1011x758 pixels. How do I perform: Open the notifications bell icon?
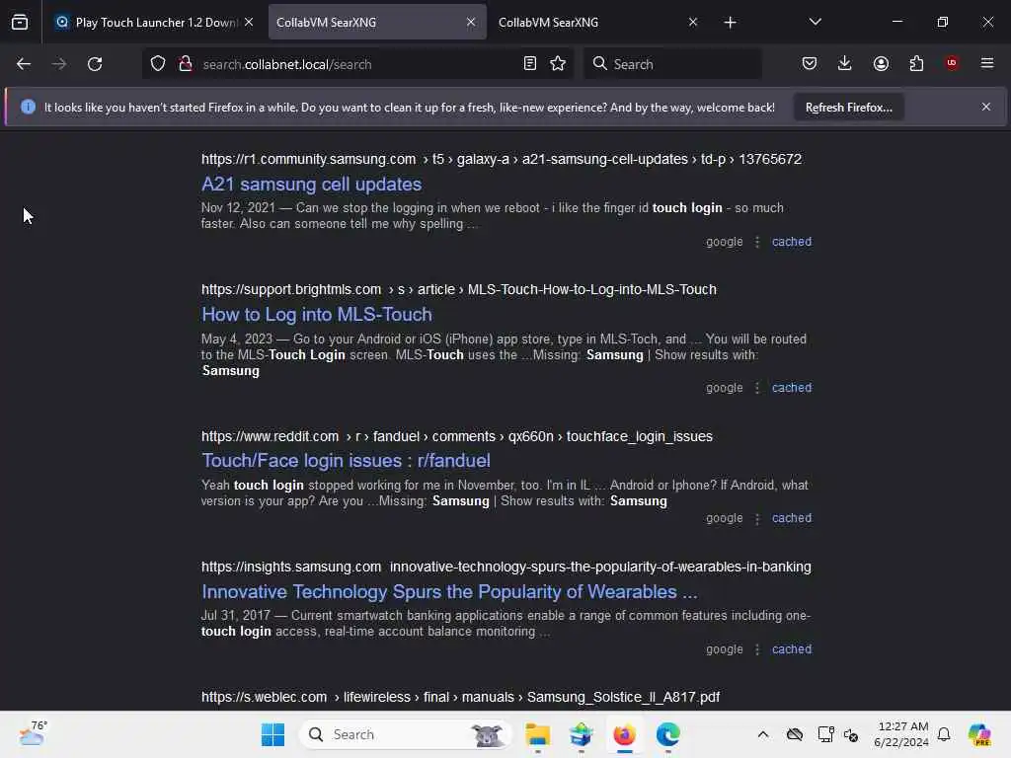point(944,734)
